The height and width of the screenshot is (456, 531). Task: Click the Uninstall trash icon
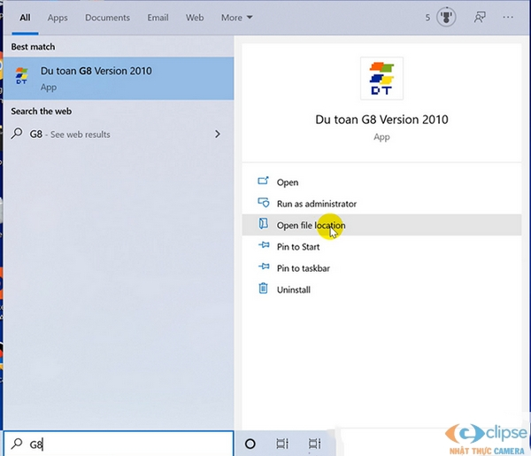(263, 289)
